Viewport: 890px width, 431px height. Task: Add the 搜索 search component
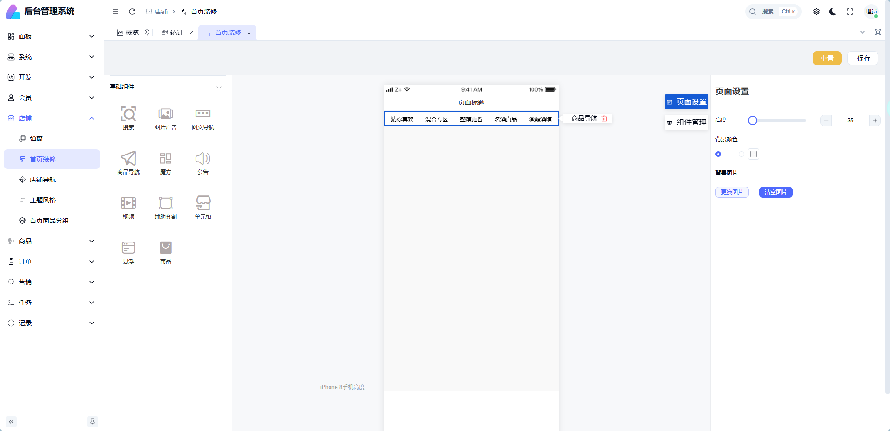128,118
